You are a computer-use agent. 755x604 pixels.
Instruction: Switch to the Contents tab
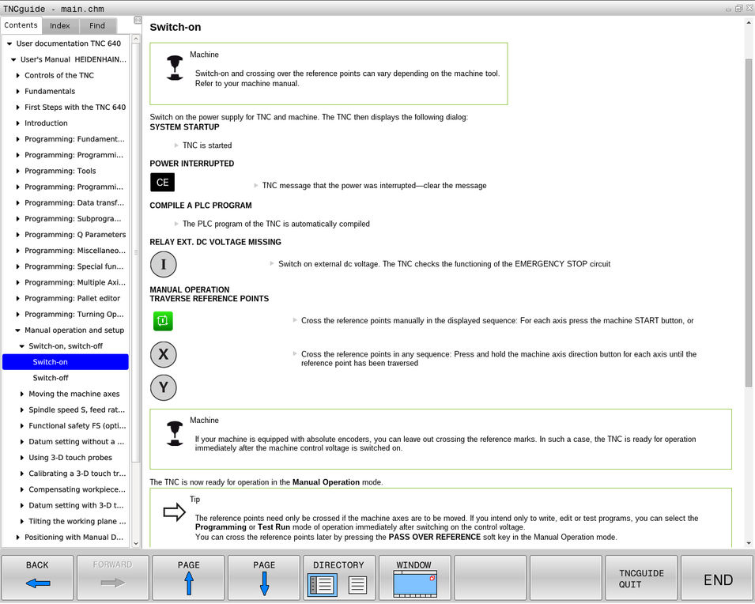(21, 25)
